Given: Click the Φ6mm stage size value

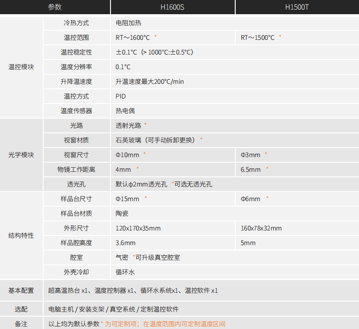Looking at the screenshot, I should tap(250, 199).
